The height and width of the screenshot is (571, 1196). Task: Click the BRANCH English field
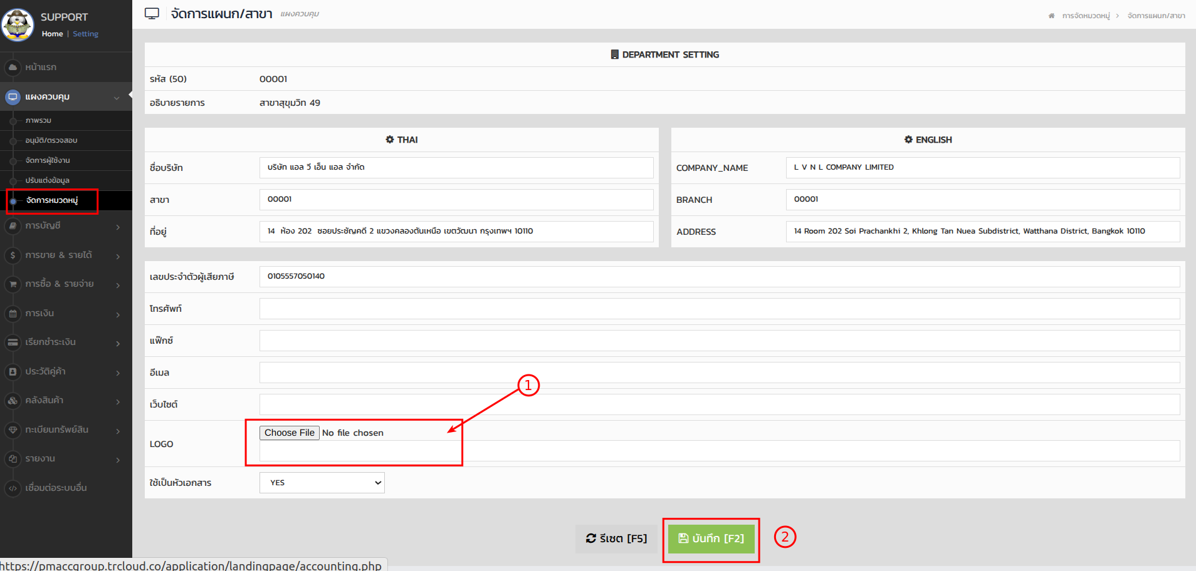(x=983, y=200)
